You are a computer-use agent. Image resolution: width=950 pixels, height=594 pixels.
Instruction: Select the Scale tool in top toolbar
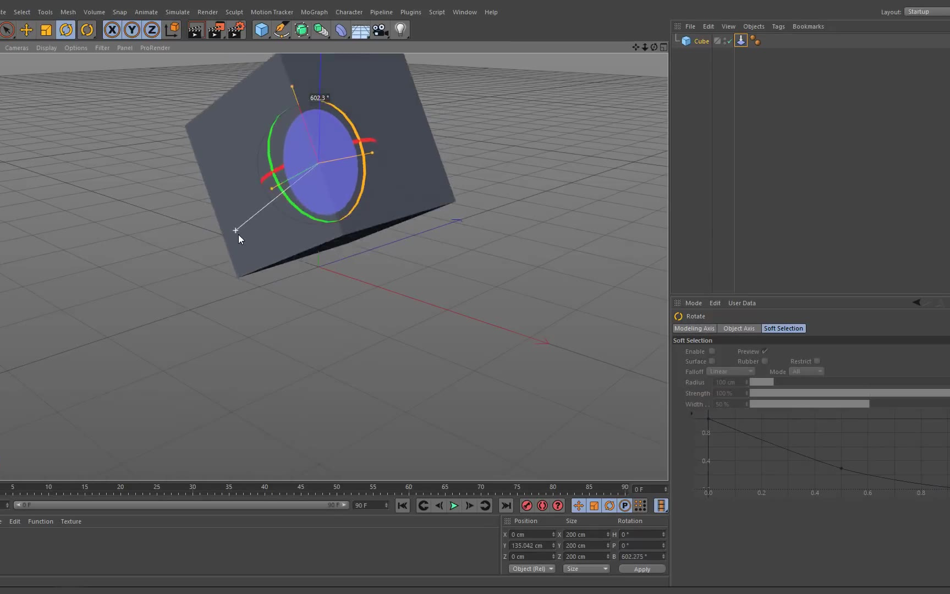(x=46, y=30)
